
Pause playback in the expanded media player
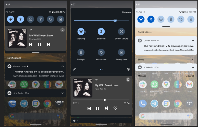97,108
